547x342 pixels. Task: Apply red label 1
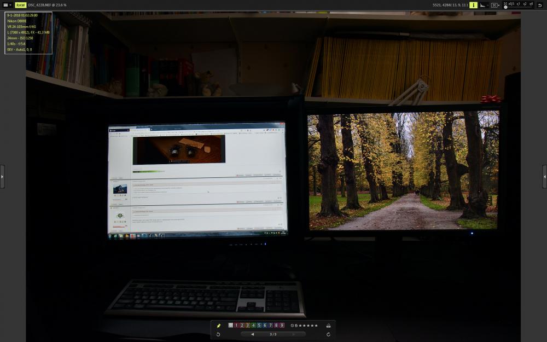coord(236,325)
